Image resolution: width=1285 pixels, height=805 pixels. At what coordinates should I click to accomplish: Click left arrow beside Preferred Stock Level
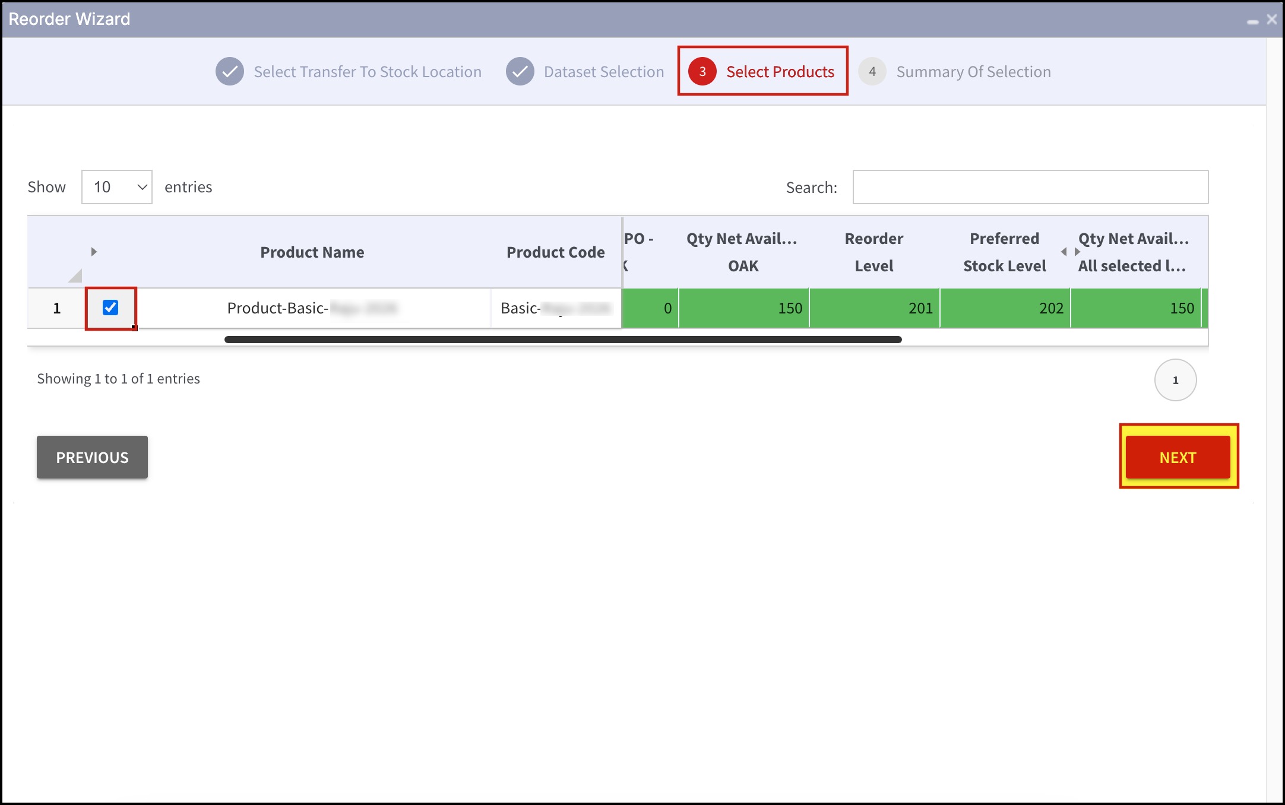pyautogui.click(x=1064, y=252)
